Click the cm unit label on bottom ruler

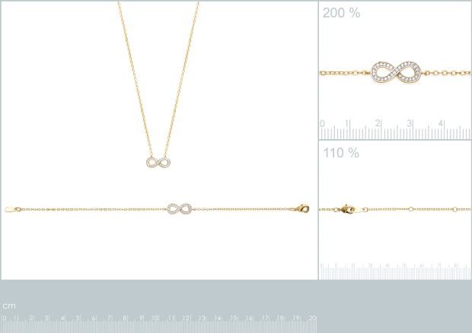(x=9, y=306)
